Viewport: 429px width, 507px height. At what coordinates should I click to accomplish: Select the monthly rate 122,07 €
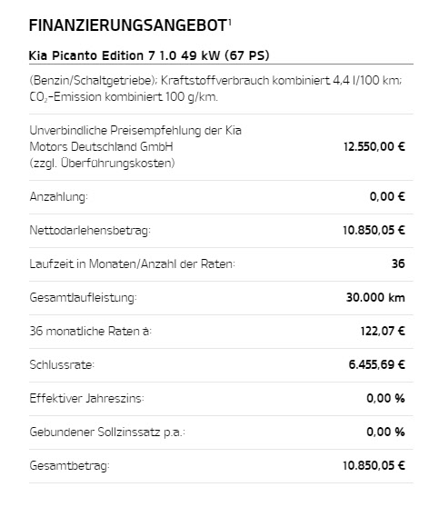[383, 331]
